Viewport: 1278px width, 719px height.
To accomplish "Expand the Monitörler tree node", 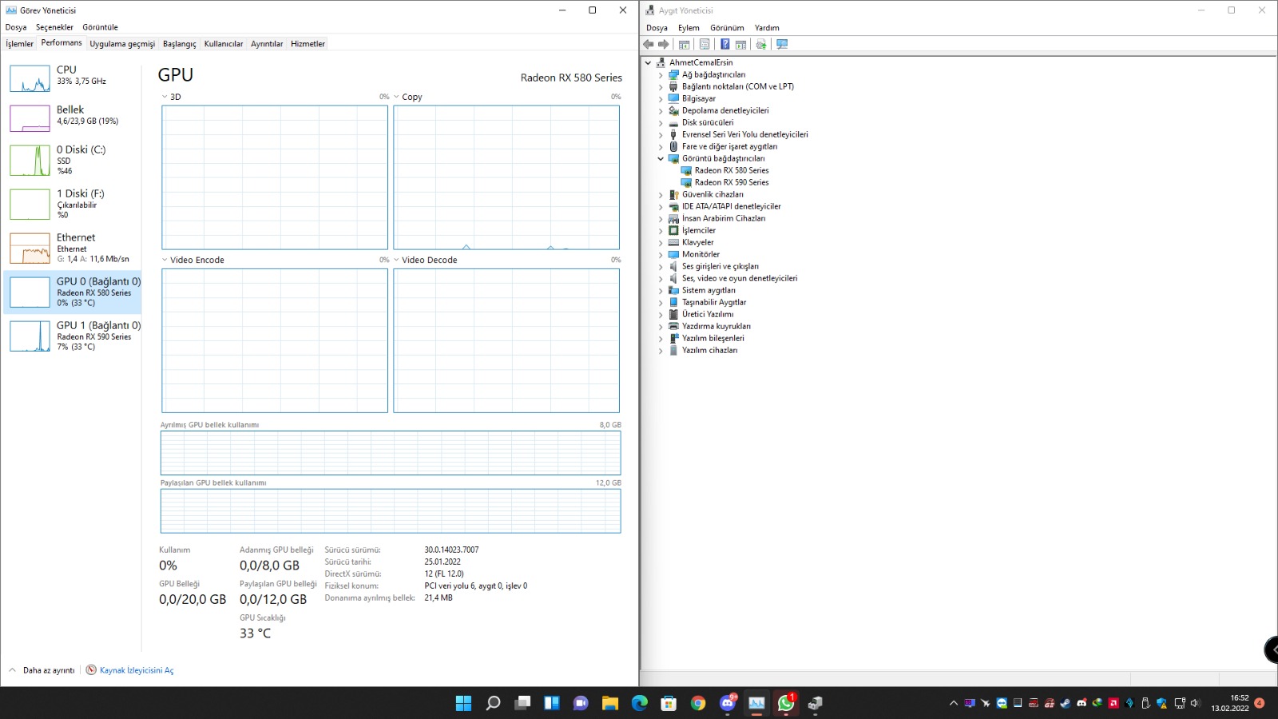I will pos(661,254).
